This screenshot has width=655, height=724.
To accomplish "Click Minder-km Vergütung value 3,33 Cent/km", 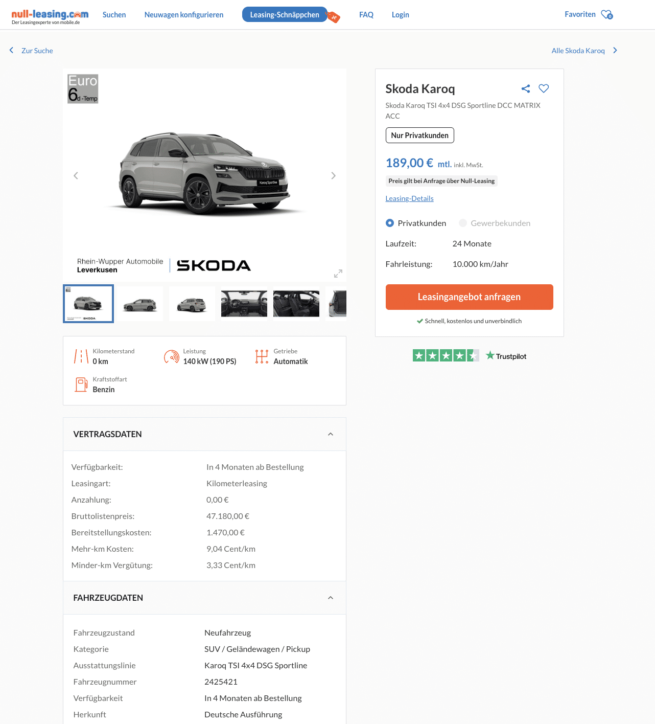I will (x=231, y=565).
